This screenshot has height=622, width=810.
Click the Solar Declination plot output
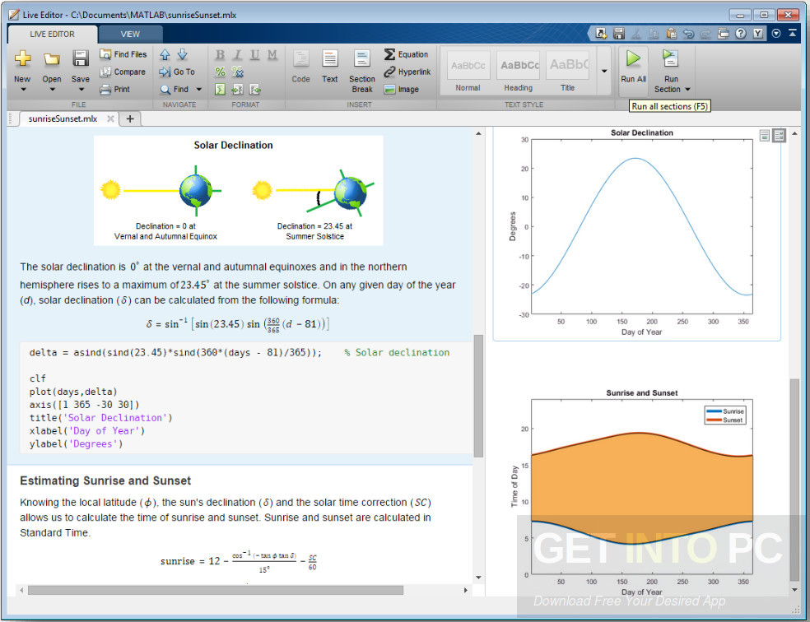click(x=636, y=234)
